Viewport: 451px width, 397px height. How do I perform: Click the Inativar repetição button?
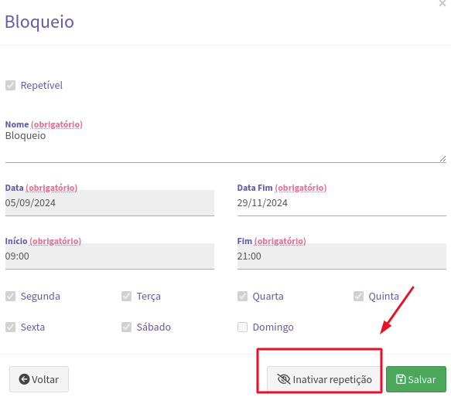tap(324, 379)
